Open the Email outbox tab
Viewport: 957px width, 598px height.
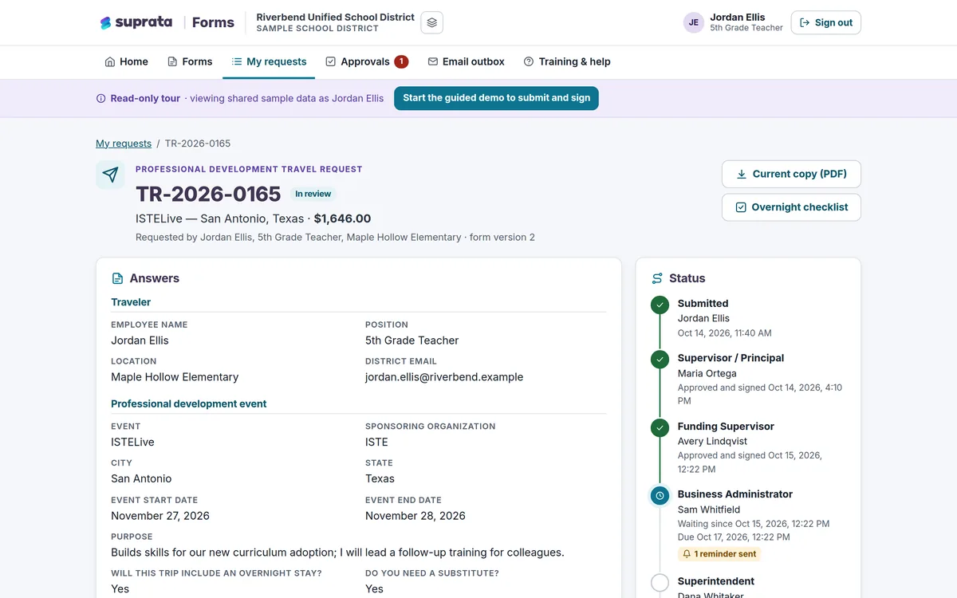[x=467, y=61]
